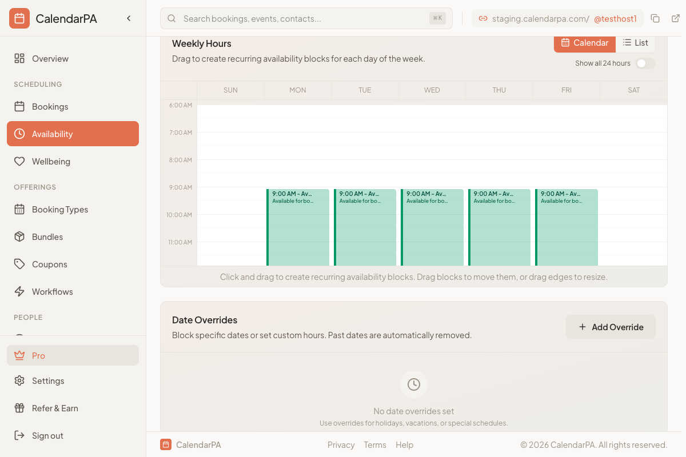
Task: Switch to the Calendar view tab
Action: point(584,42)
